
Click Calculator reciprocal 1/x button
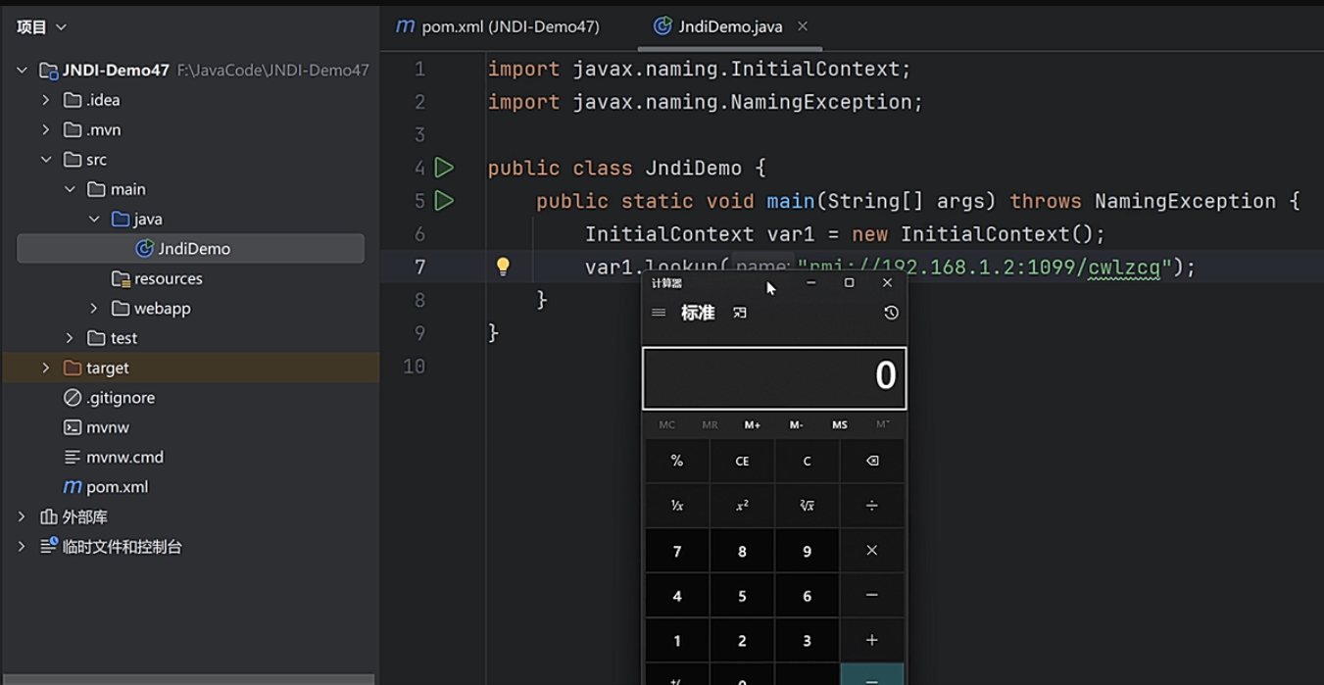(x=677, y=506)
